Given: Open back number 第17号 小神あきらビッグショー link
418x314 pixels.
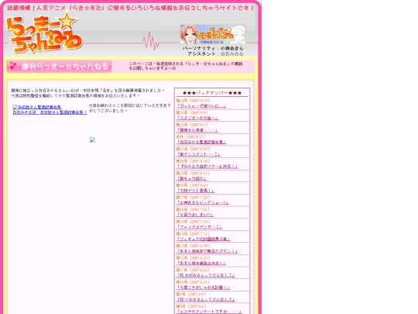Looking at the screenshot, I should 202,203.
